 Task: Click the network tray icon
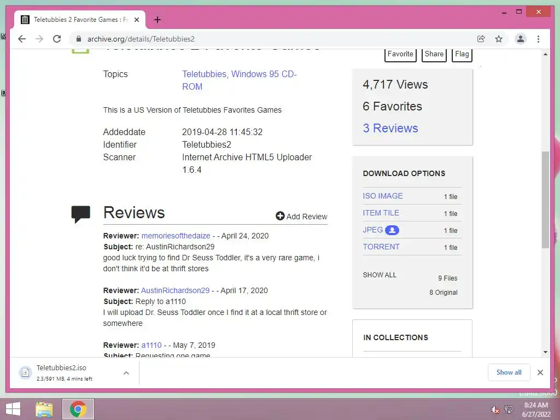pyautogui.click(x=509, y=410)
